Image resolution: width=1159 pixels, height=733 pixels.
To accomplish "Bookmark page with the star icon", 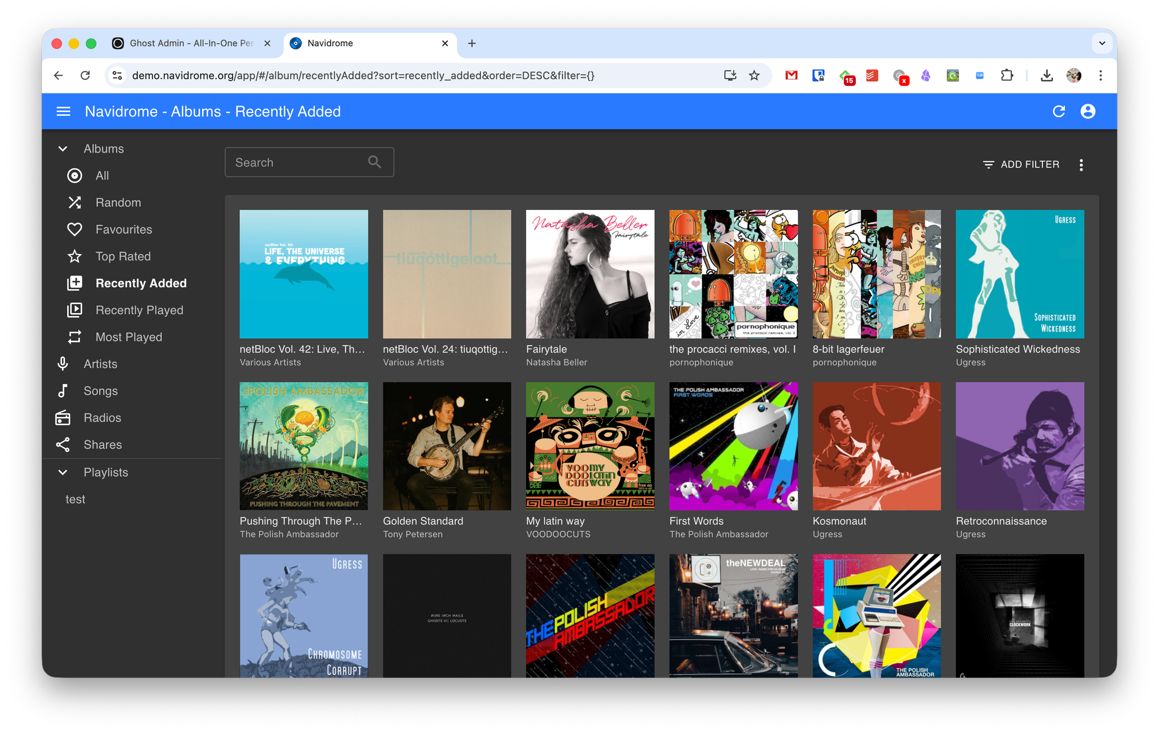I will (x=754, y=75).
